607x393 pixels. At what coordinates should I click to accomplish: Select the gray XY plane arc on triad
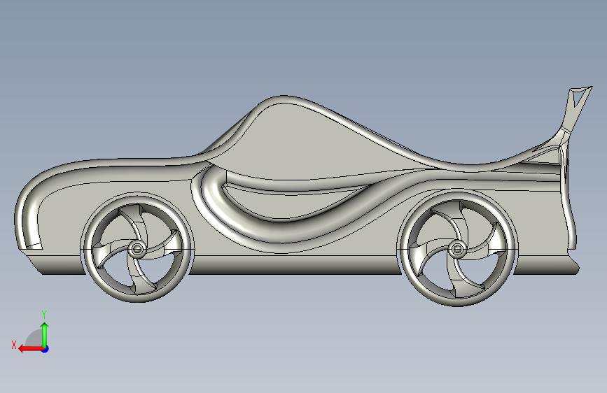click(34, 338)
